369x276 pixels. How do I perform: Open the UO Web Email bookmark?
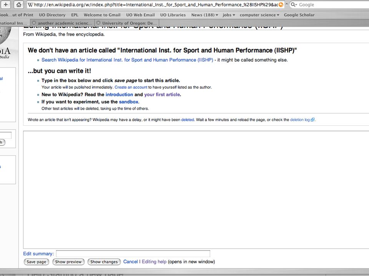point(141,15)
